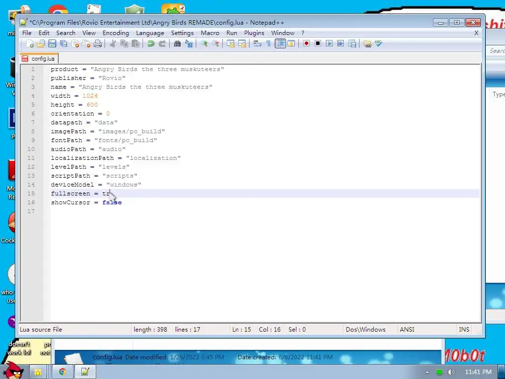Open the Edit menu
Image resolution: width=505 pixels, height=379 pixels.
[44, 33]
